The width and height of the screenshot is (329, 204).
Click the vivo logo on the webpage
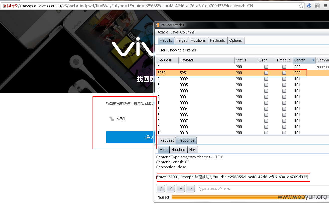[132, 46]
